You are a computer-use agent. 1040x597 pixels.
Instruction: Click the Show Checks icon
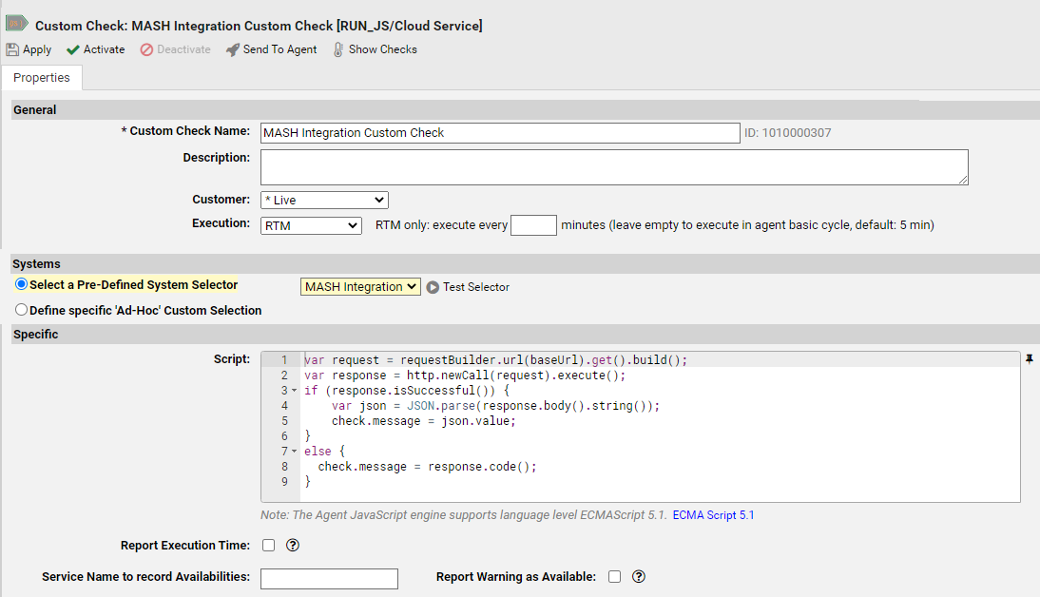coord(337,49)
